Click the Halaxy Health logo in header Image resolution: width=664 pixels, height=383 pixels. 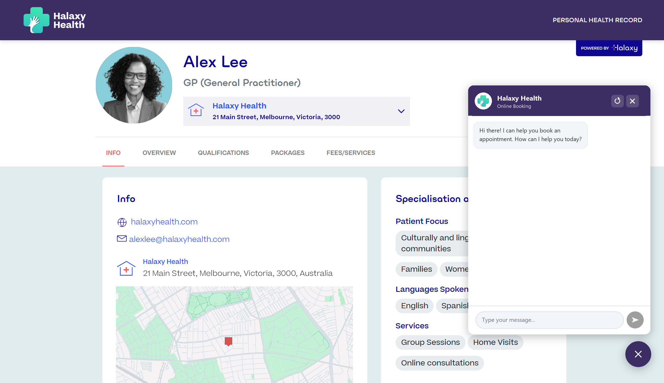point(55,20)
